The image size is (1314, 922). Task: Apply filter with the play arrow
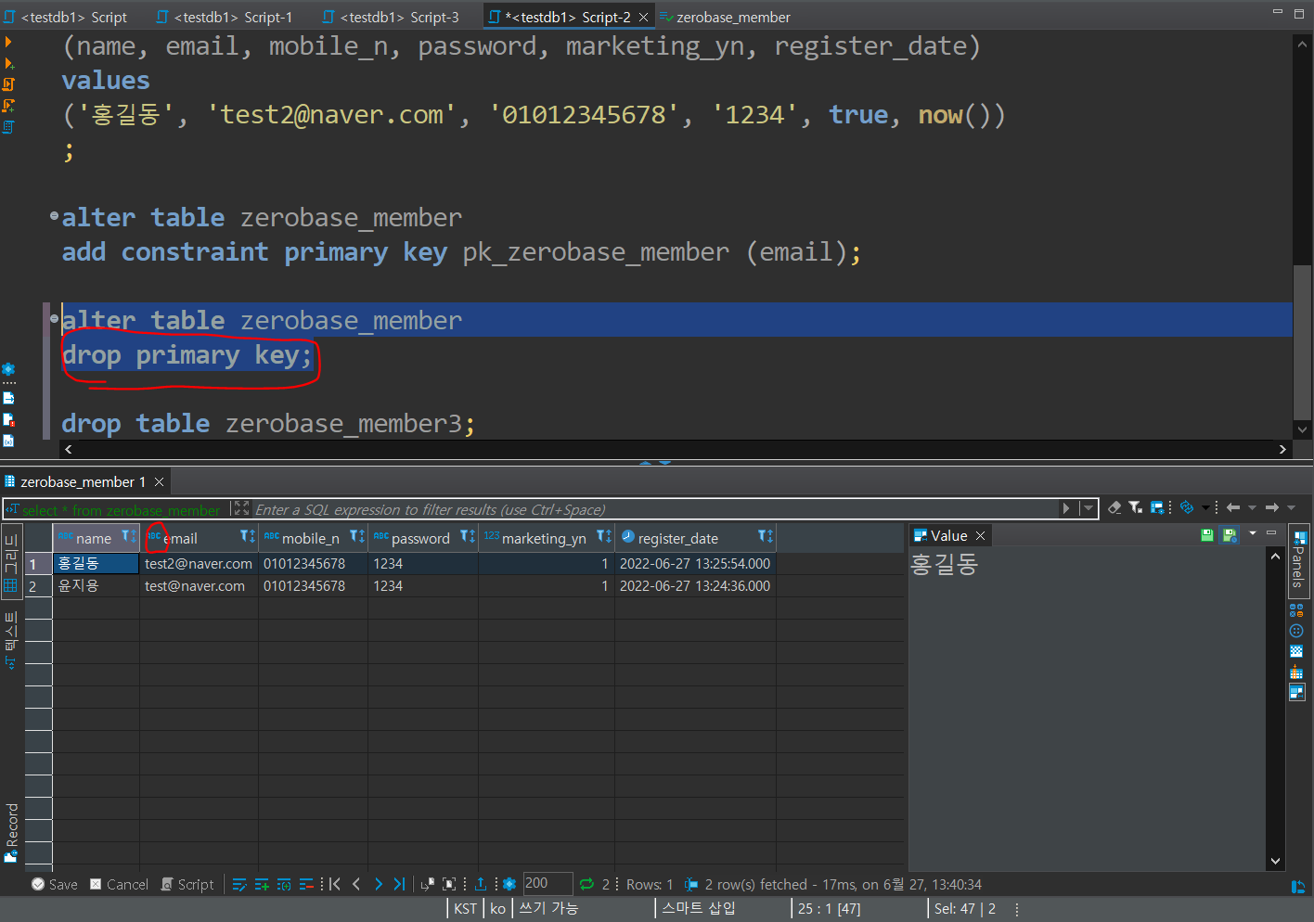1066,508
